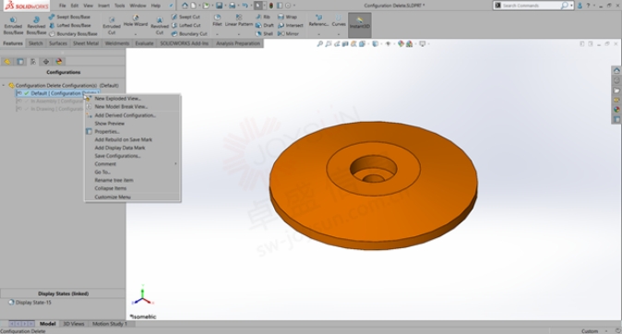
Task: Open the DisplayManager appearance tab icon
Action: point(59,62)
